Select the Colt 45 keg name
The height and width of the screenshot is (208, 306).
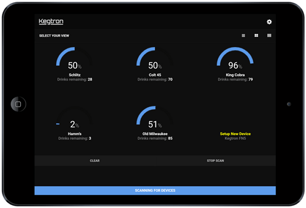155,75
